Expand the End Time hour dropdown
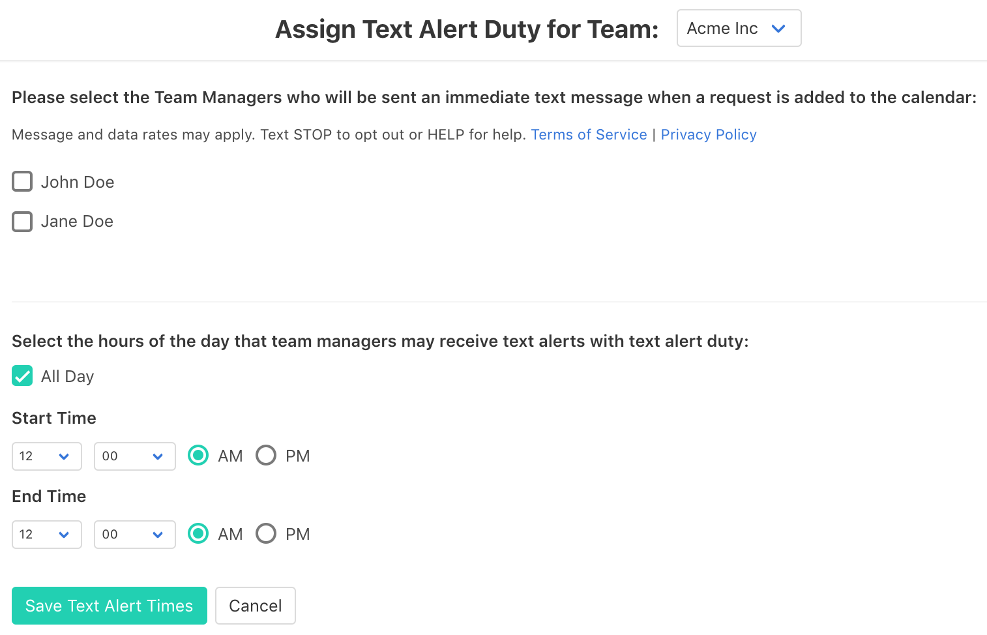 (46, 535)
